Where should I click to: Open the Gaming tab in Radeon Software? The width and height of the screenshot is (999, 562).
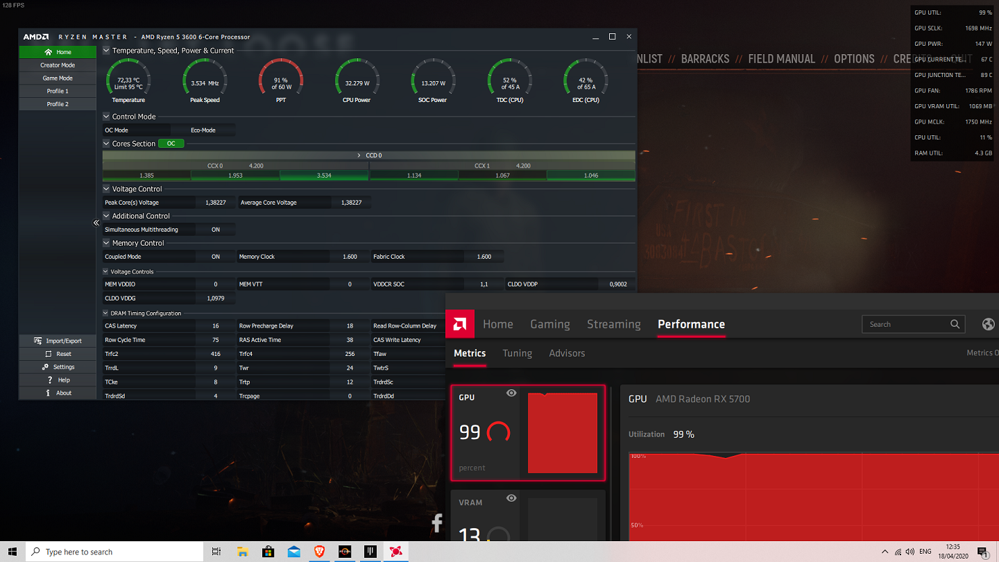pos(550,324)
